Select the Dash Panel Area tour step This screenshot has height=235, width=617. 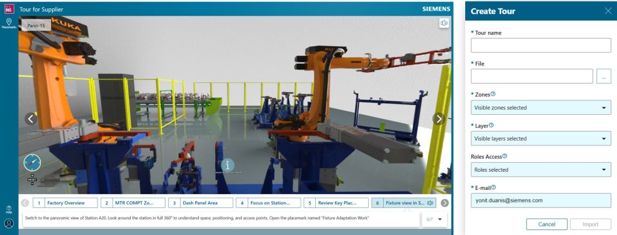(200, 203)
